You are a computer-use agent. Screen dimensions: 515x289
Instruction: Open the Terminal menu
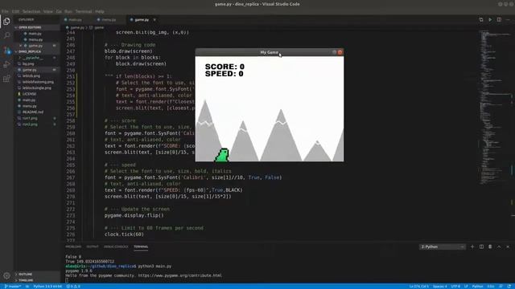click(x=84, y=11)
